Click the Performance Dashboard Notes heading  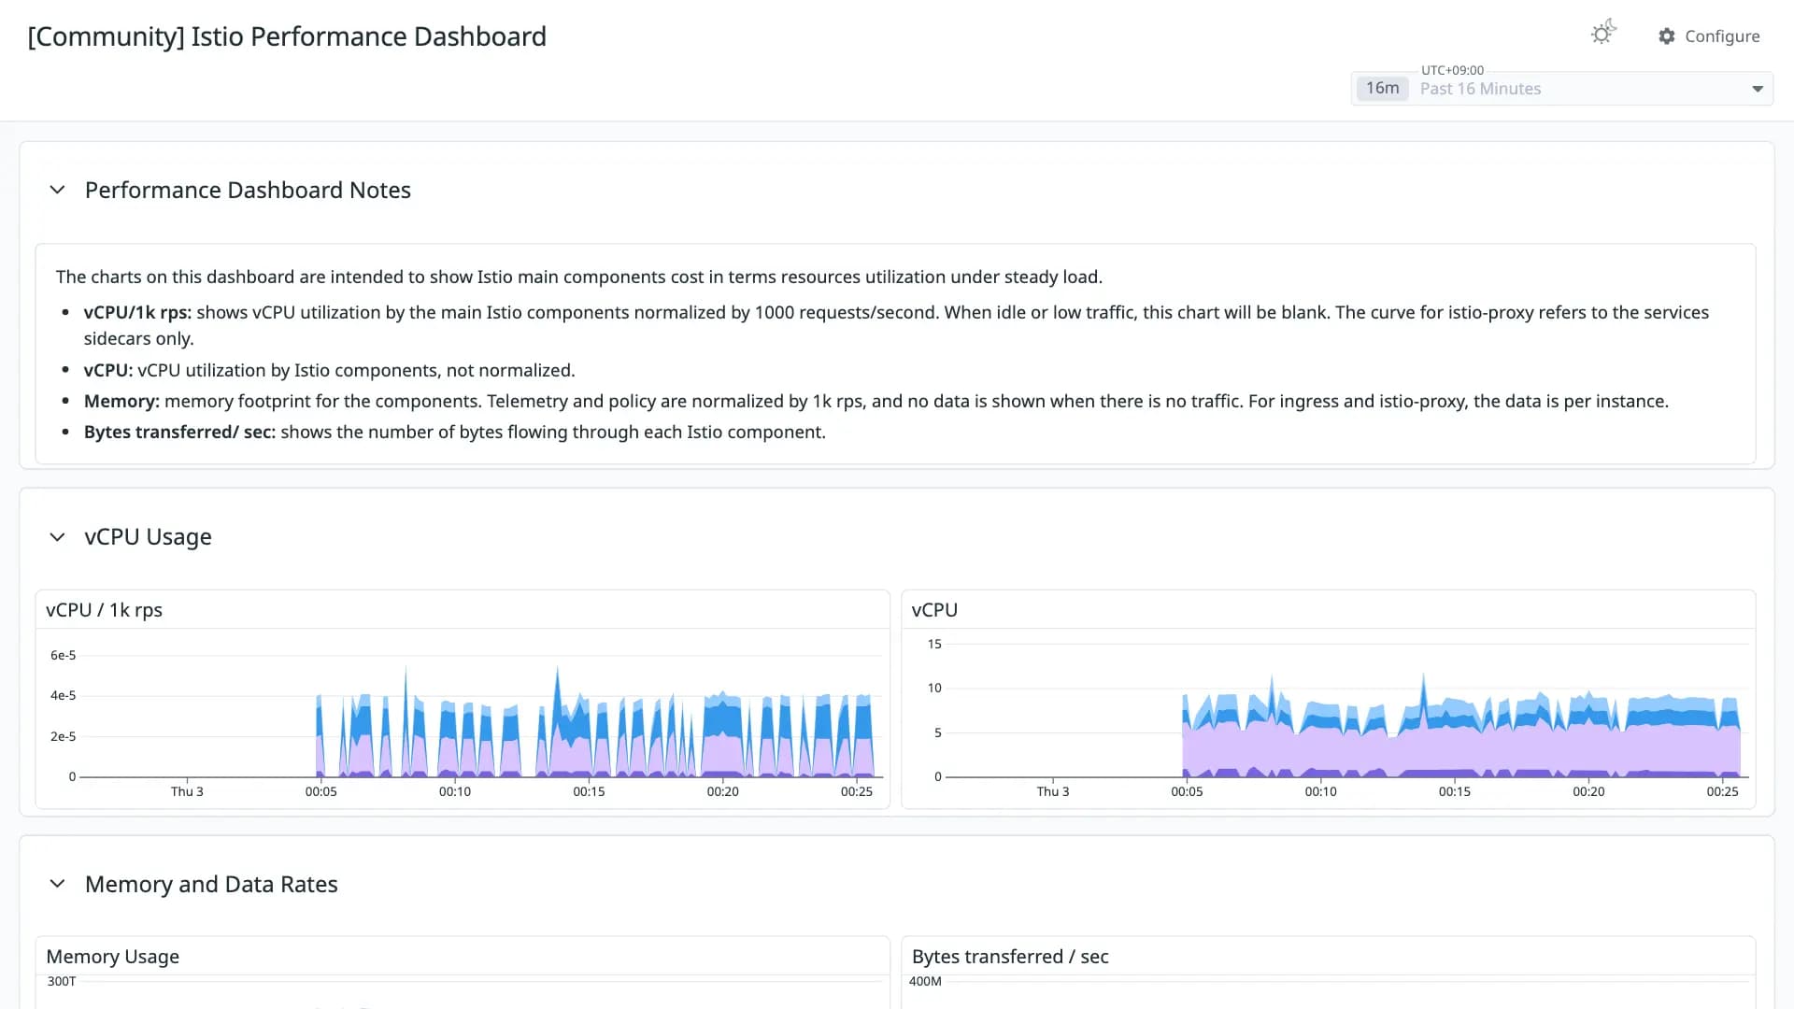click(248, 191)
